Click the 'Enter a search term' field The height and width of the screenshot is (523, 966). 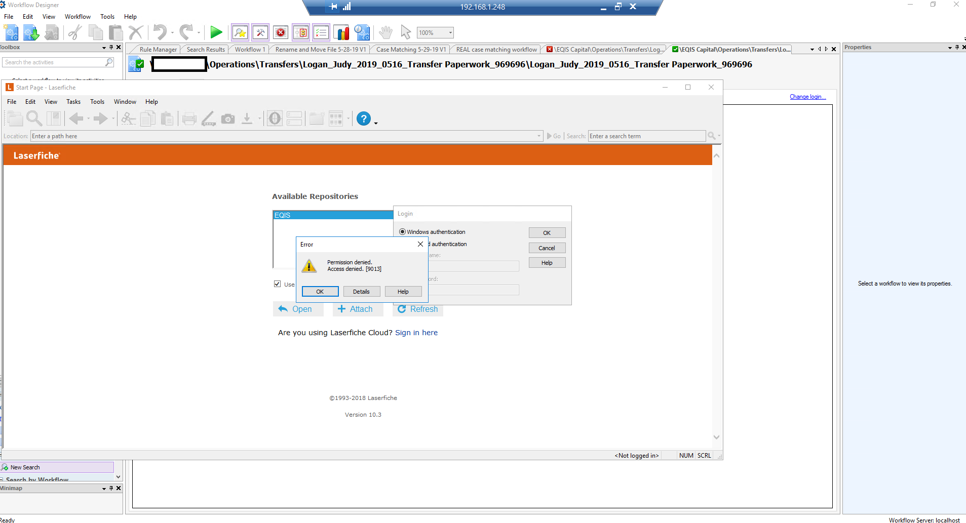pos(647,136)
